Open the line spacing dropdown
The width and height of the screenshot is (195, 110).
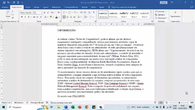(79, 17)
